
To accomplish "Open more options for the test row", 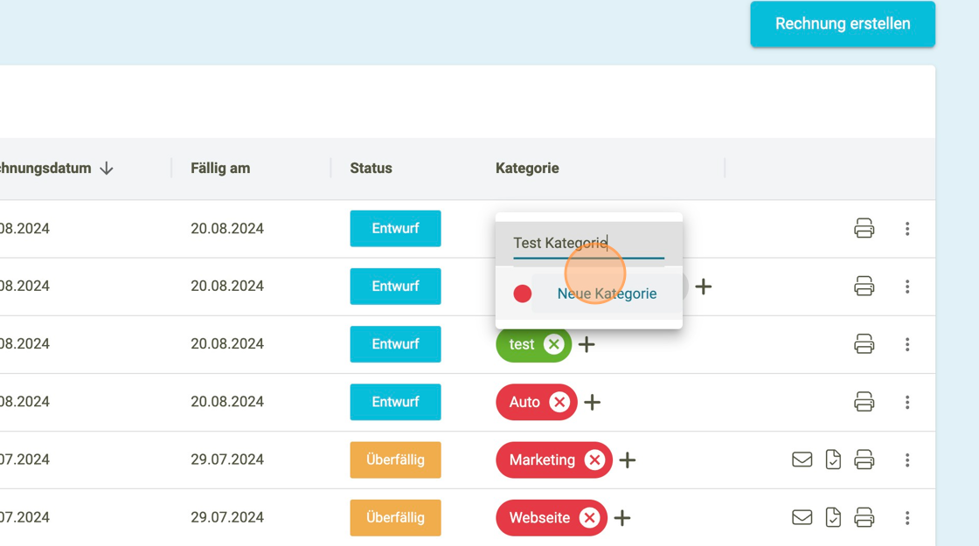I will pos(907,344).
